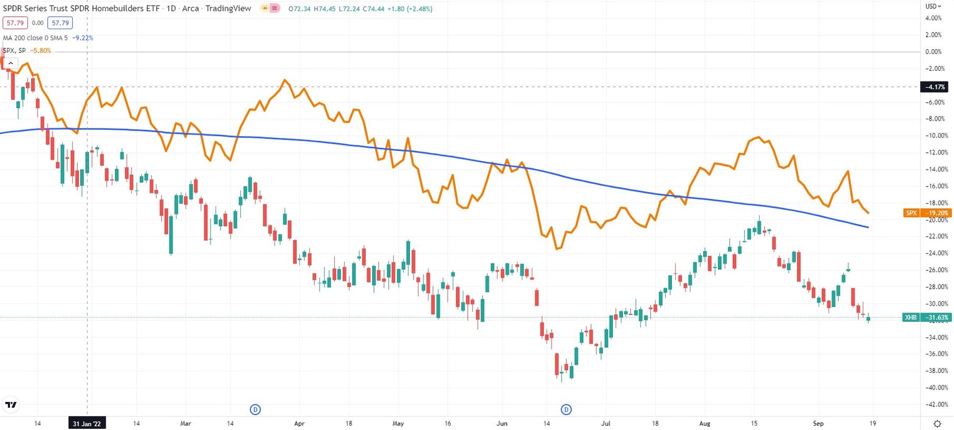Click the TradingView logo in the bottom-left corner

pos(11,405)
